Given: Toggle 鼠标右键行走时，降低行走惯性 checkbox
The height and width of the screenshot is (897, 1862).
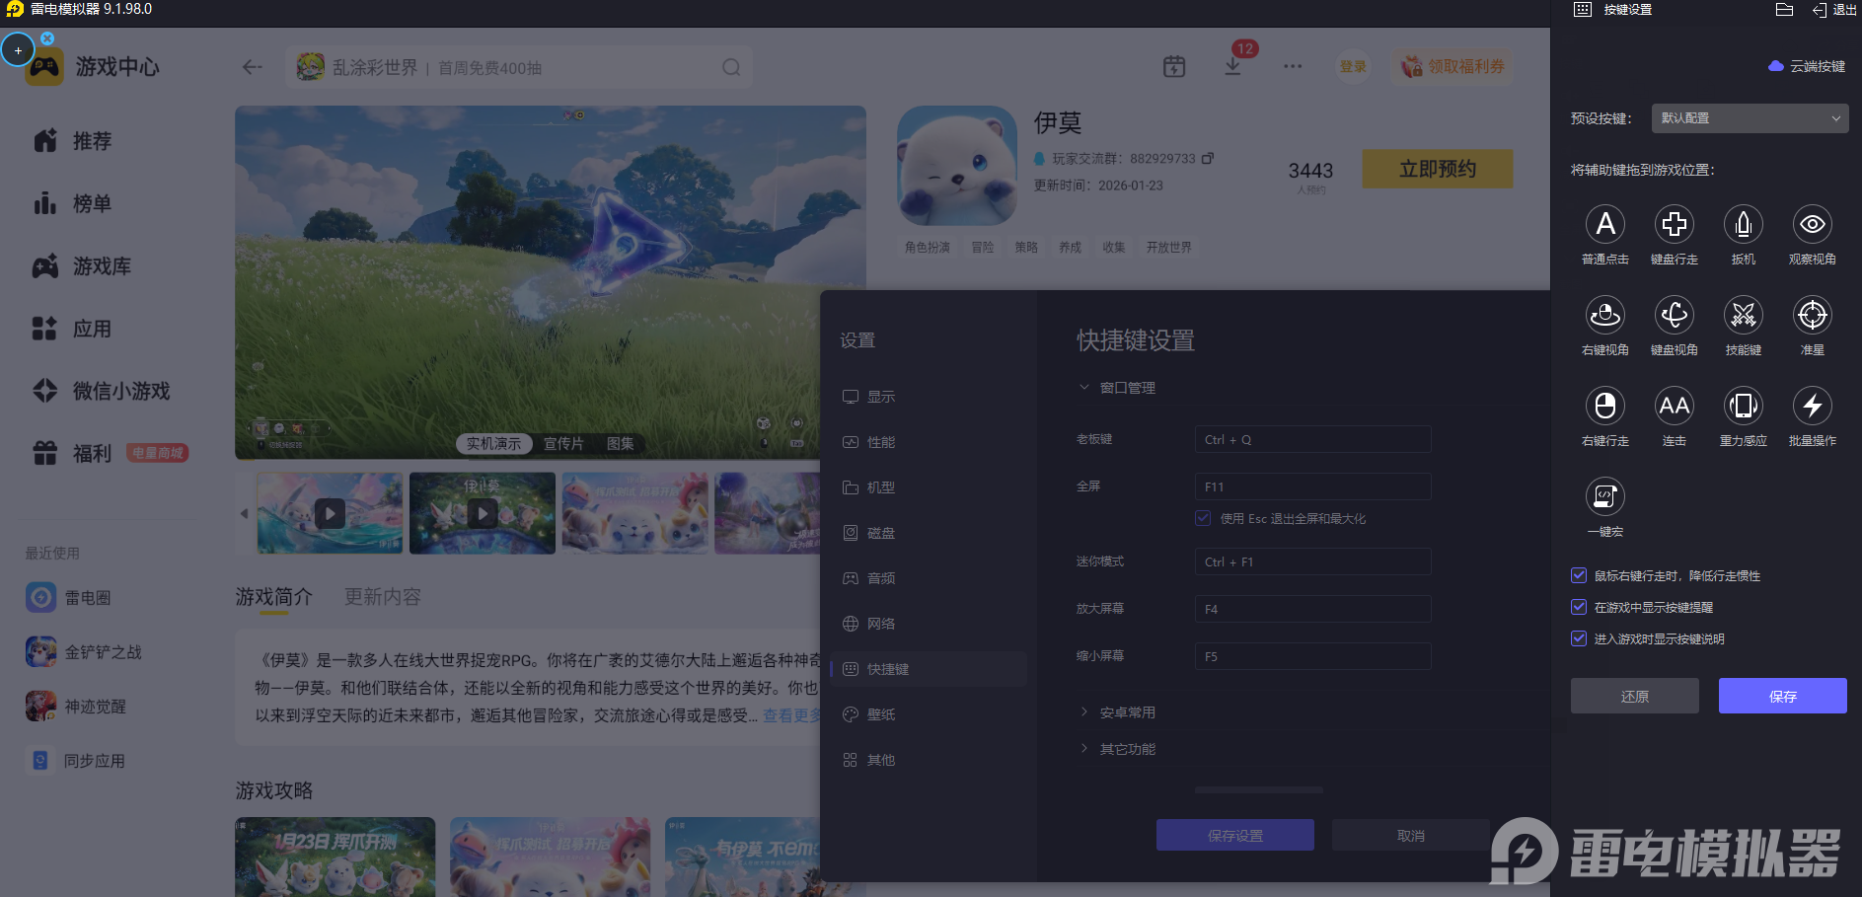Looking at the screenshot, I should [1579, 575].
